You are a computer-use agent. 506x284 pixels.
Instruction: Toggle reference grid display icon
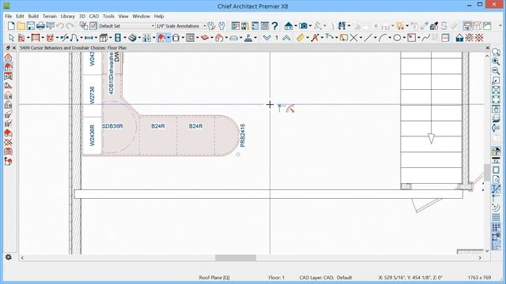coord(496,218)
